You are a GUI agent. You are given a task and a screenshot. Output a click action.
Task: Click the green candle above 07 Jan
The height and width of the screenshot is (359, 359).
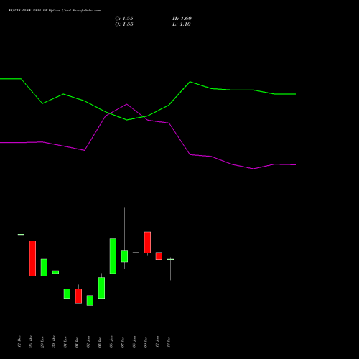pos(124,256)
